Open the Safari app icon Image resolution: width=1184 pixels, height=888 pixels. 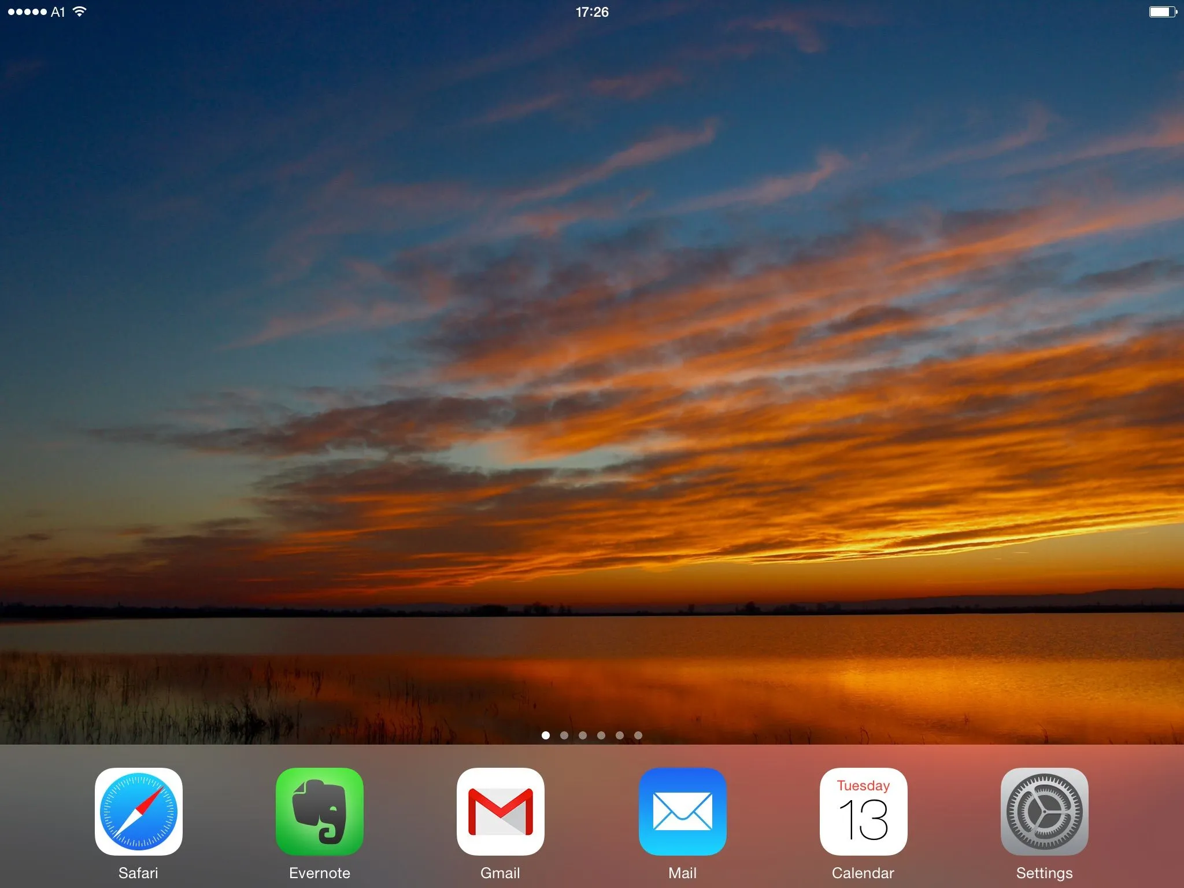pyautogui.click(x=138, y=811)
